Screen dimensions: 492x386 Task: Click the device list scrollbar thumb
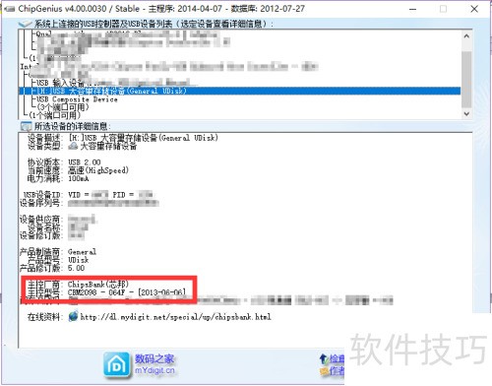pyautogui.click(x=466, y=80)
